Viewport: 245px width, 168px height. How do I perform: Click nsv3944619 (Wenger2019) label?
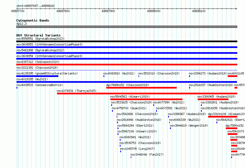coord(189,126)
